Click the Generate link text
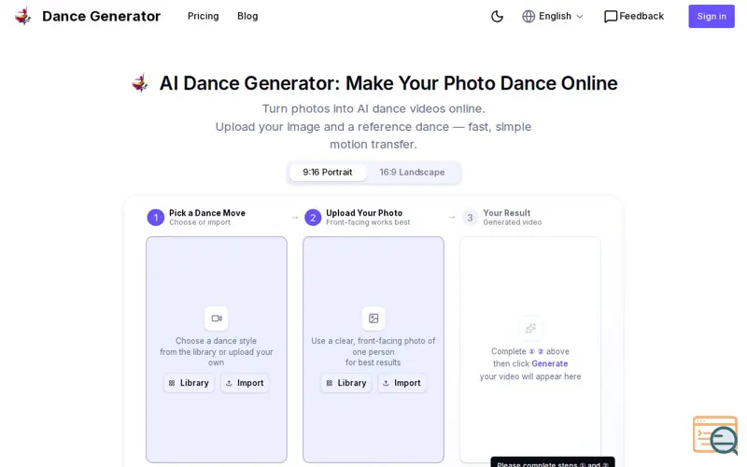 point(550,363)
